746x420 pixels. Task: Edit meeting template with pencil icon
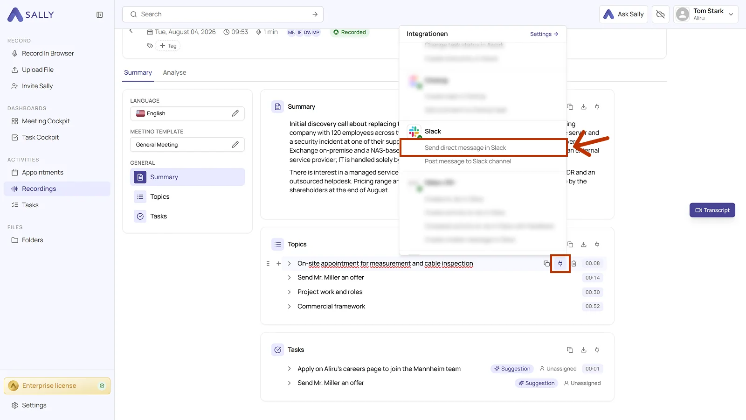point(235,145)
